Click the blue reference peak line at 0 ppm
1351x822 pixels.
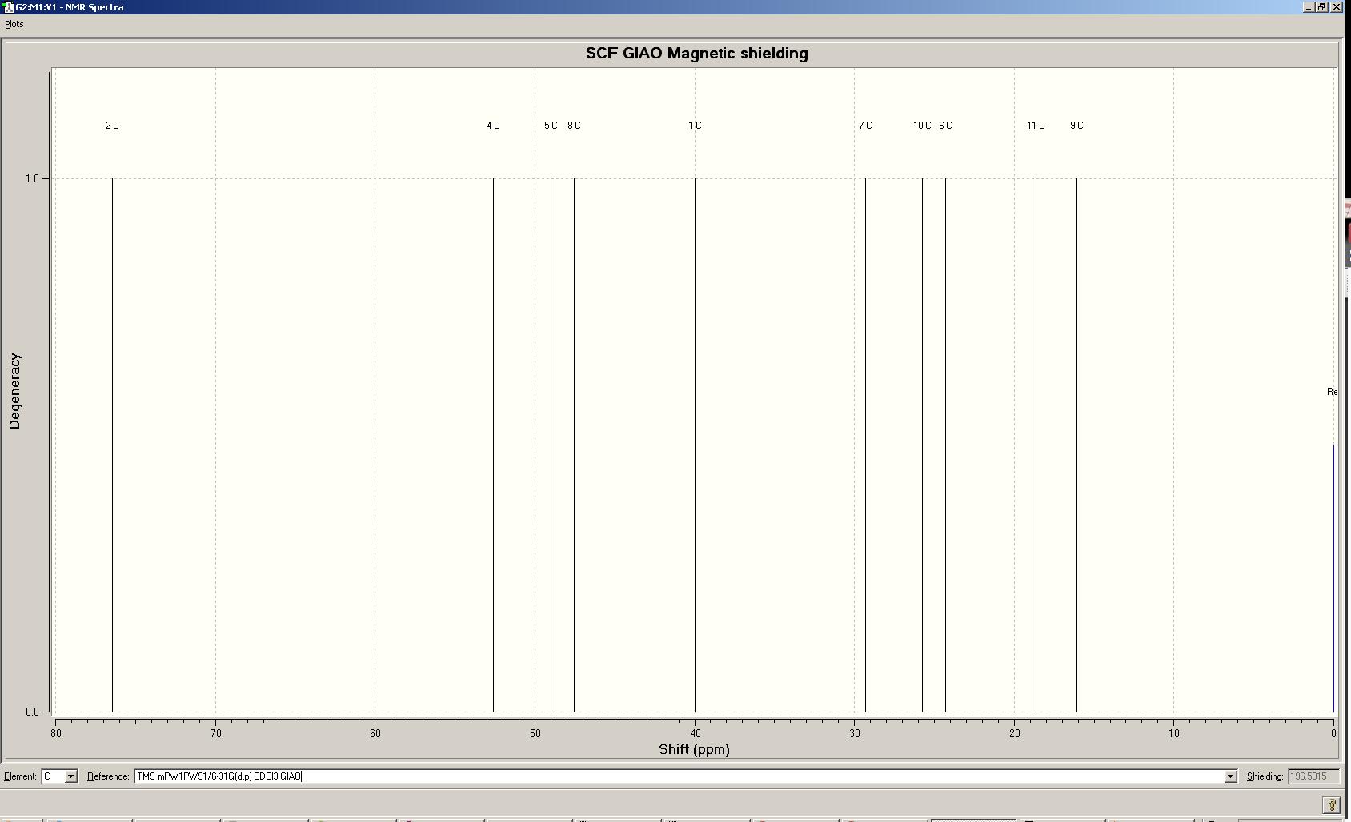[x=1333, y=578]
